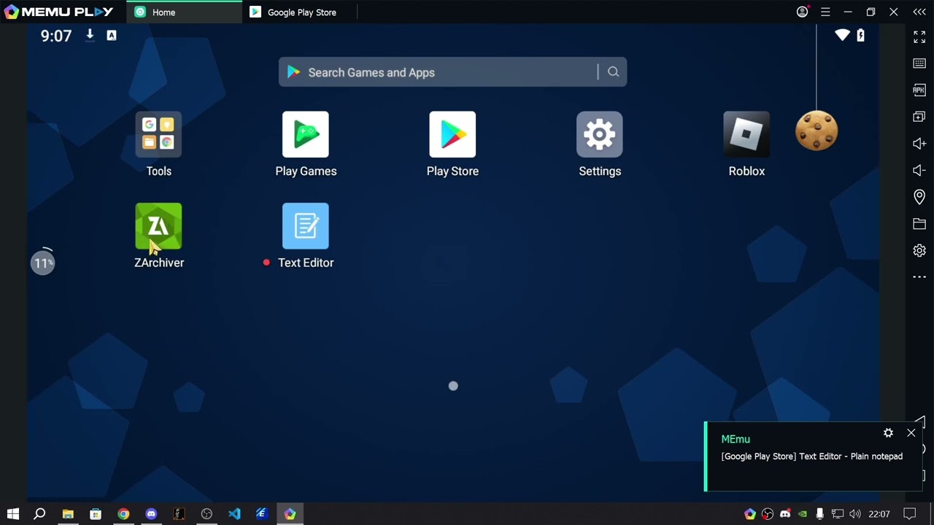Open notification settings gear in MEmu popup
The height and width of the screenshot is (525, 934).
pyautogui.click(x=888, y=433)
